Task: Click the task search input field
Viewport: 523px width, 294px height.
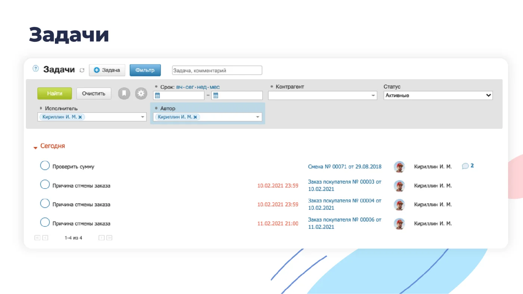Action: point(217,70)
